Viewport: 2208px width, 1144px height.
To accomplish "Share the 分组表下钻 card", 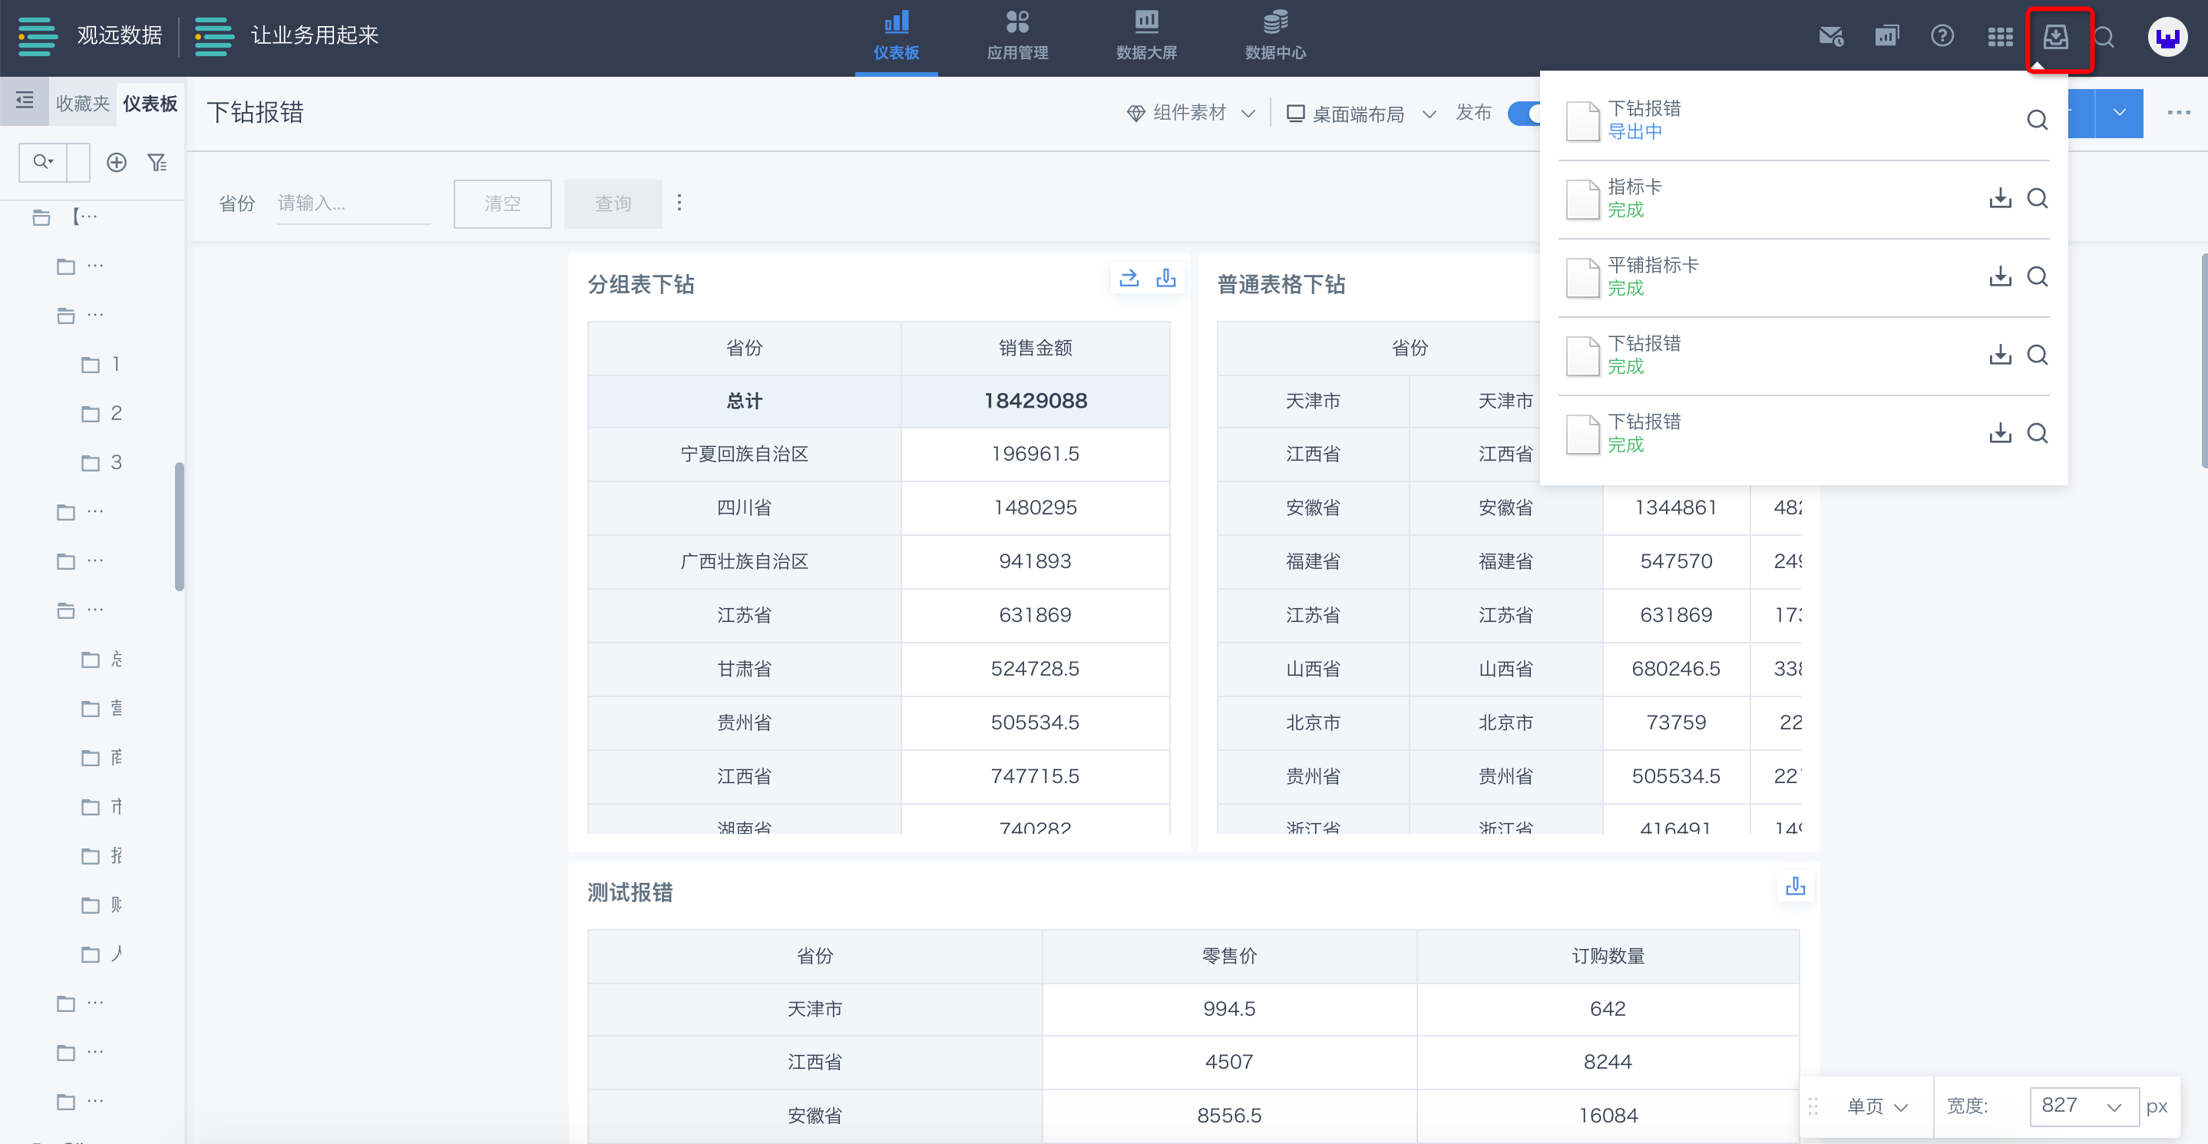I will [x=1129, y=279].
